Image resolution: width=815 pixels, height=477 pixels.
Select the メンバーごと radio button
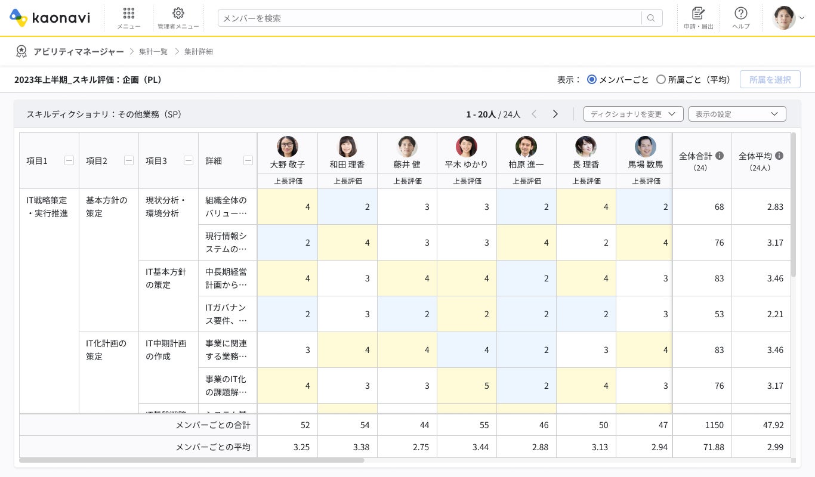pyautogui.click(x=592, y=79)
